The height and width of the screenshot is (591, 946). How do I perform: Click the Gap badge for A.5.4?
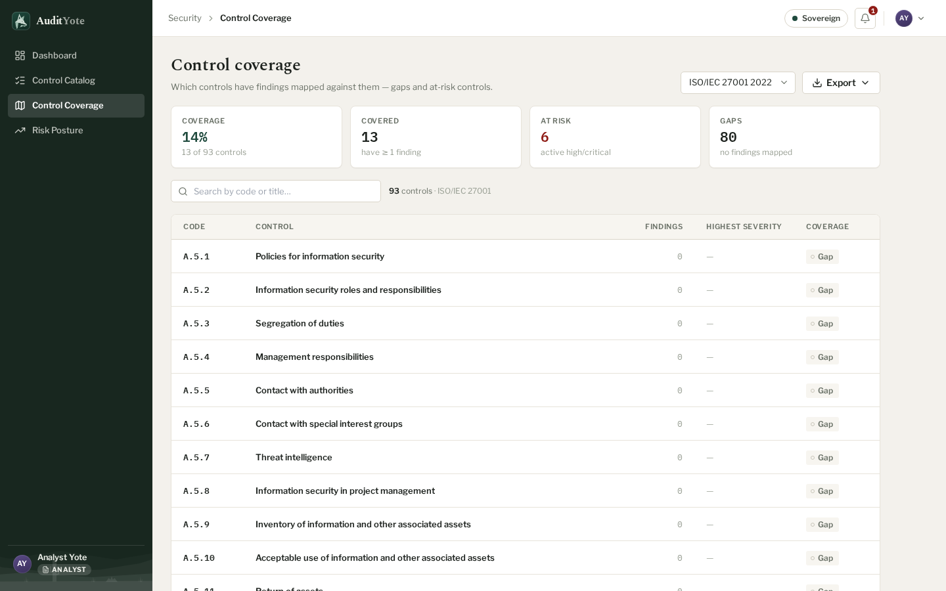tap(822, 357)
